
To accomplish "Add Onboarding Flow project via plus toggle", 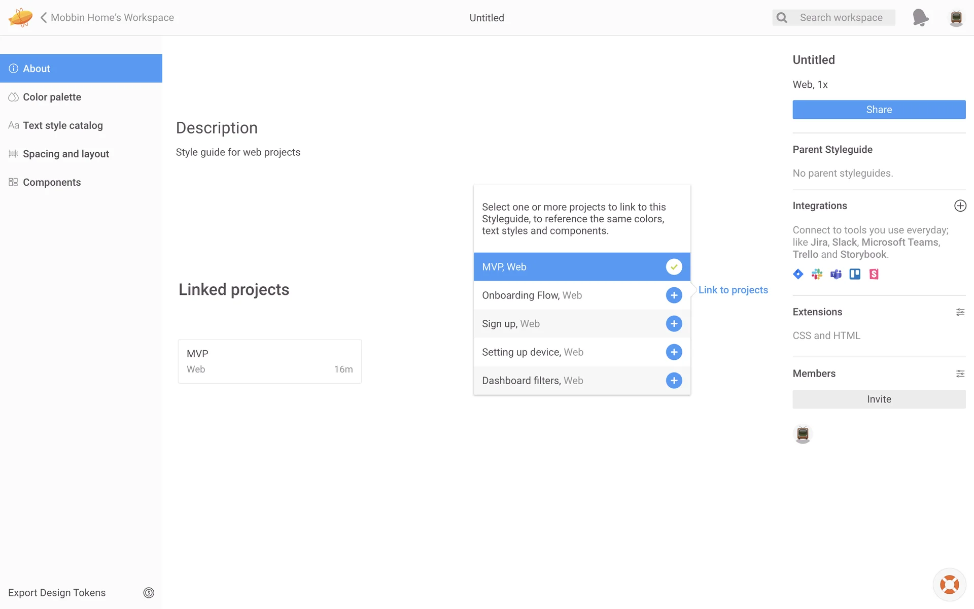I will (x=674, y=295).
